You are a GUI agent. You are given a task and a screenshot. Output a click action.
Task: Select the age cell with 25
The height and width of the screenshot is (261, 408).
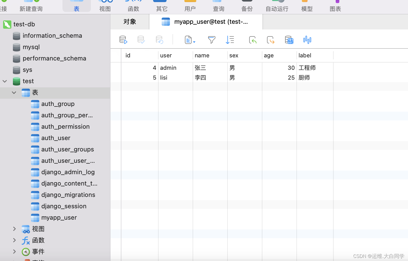click(279, 78)
